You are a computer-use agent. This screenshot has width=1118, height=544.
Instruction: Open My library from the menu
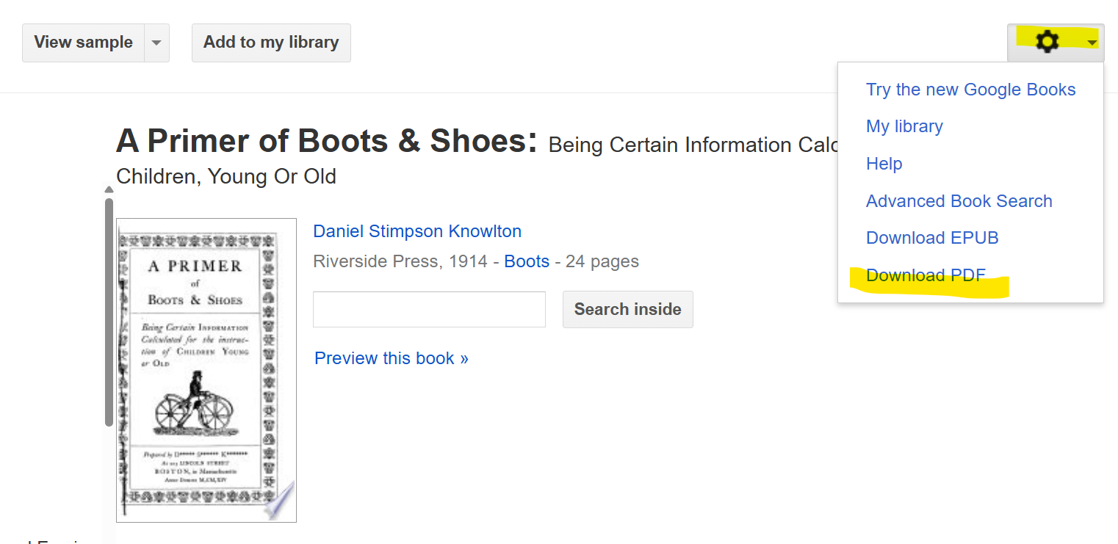[x=904, y=126]
